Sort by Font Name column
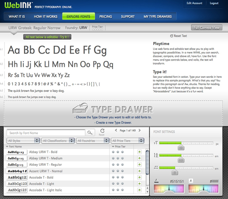This screenshot has width=228, height=199. [14, 147]
